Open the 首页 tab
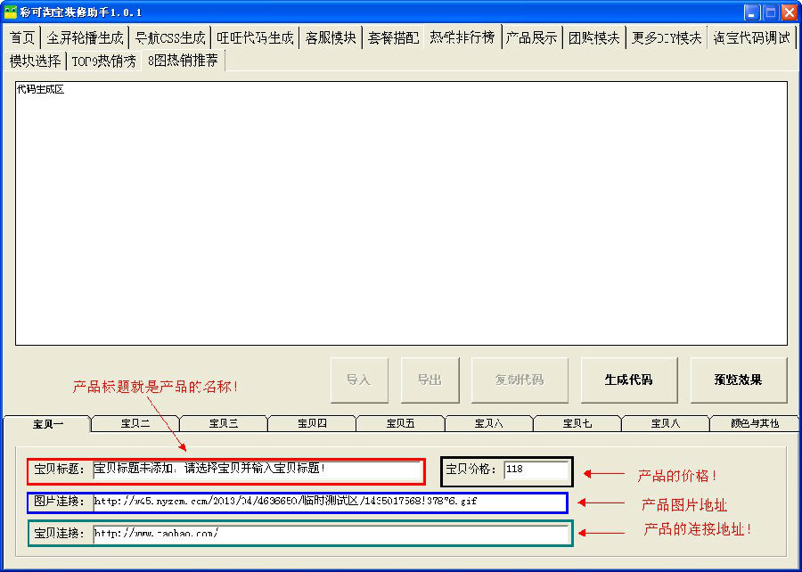 (x=22, y=37)
